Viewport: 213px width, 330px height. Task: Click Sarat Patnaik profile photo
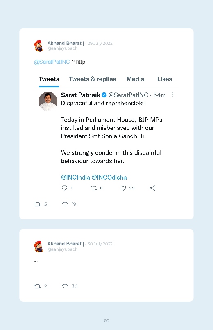point(48,101)
